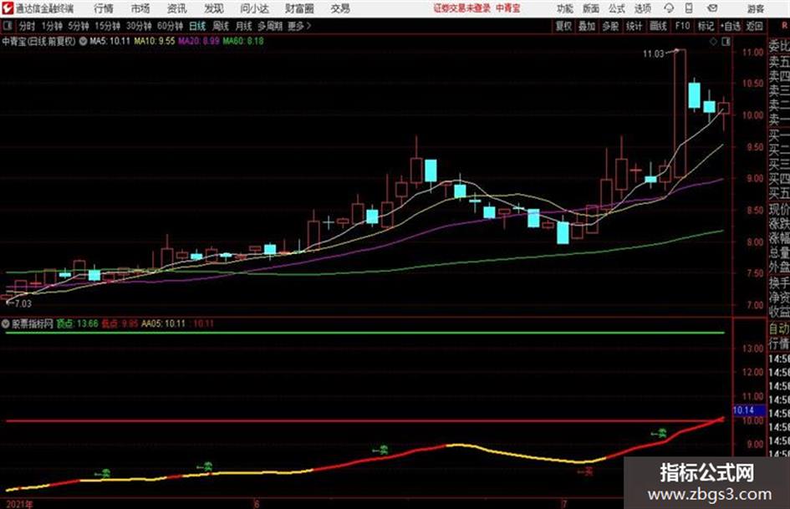Click the month 6 marker on time axis
Screen dimensions: 790x509
[256, 503]
